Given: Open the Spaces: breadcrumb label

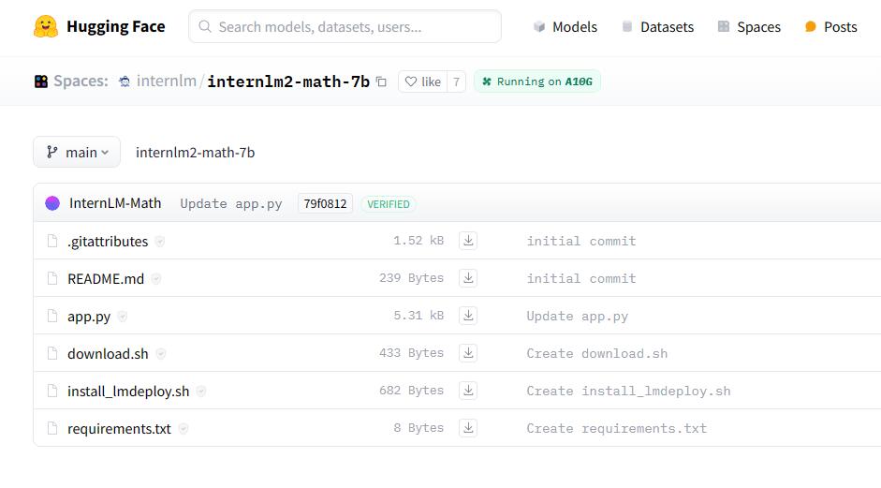Looking at the screenshot, I should 81,81.
